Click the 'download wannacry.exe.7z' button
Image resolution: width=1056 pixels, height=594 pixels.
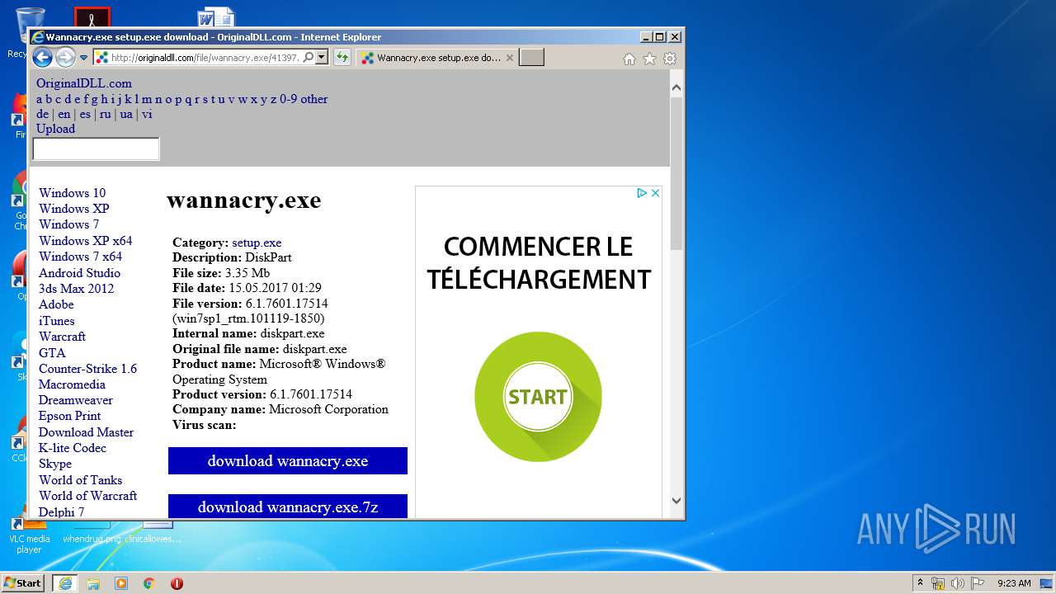(288, 507)
